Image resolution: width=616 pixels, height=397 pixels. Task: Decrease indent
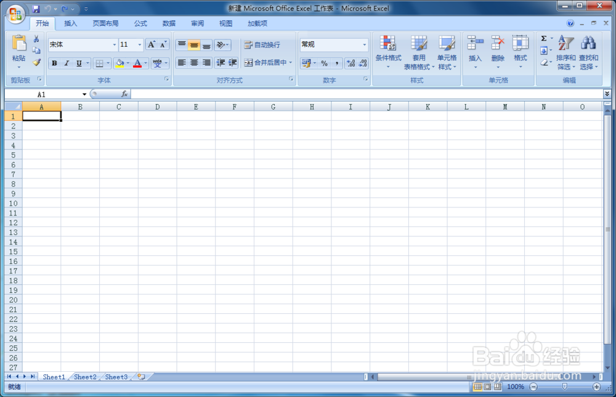click(x=221, y=62)
